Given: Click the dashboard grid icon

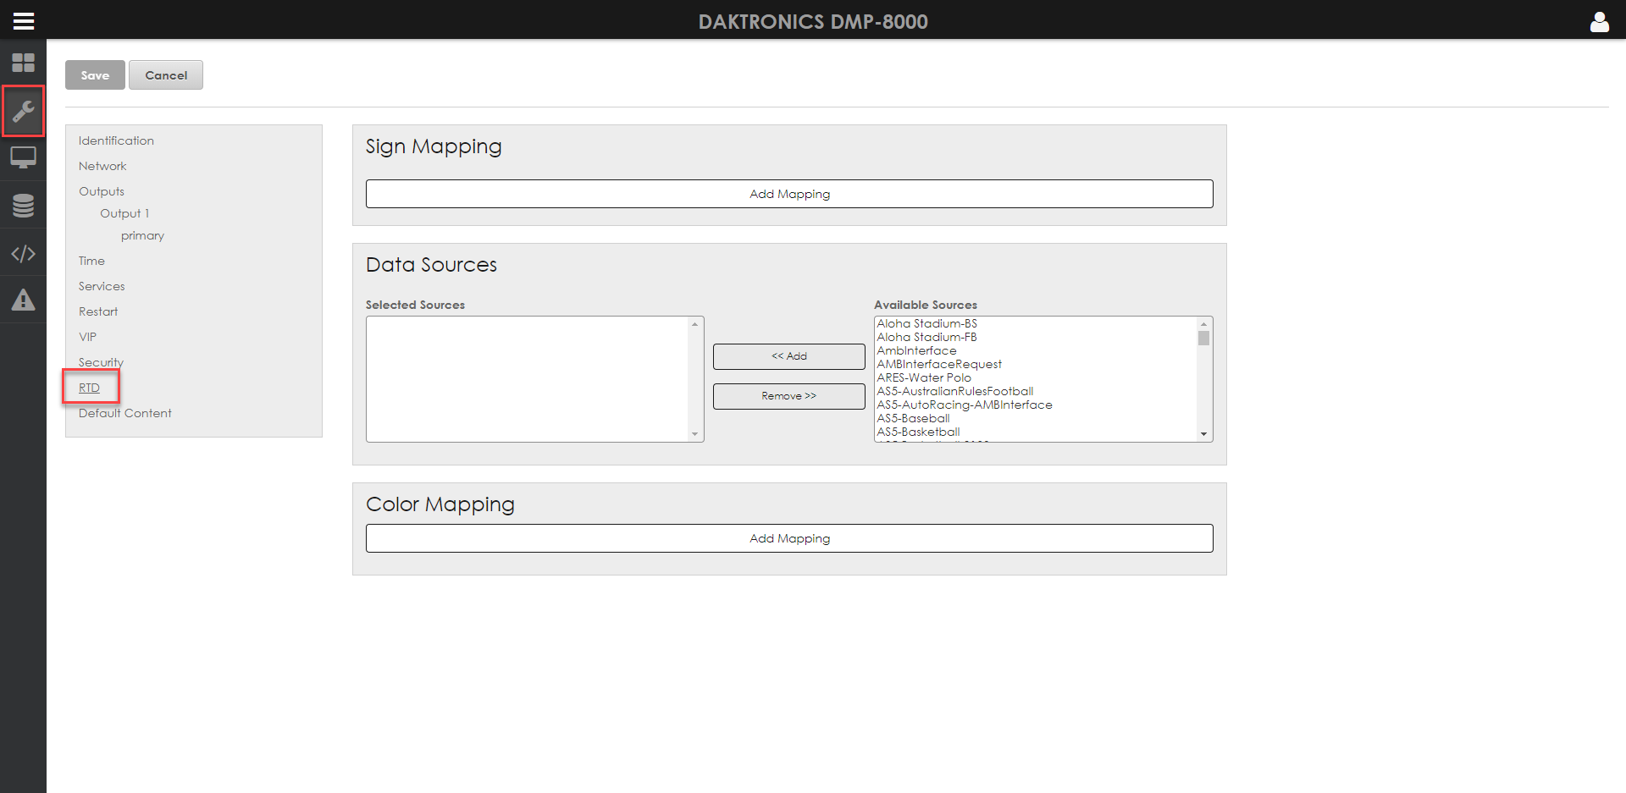Looking at the screenshot, I should [23, 63].
